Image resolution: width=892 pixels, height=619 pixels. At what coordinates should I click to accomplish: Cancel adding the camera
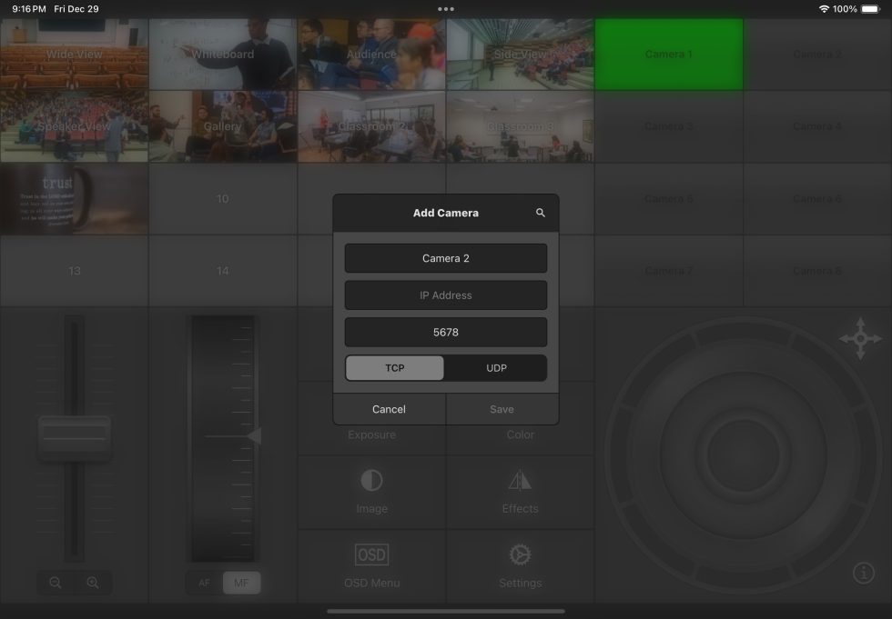tap(390, 408)
